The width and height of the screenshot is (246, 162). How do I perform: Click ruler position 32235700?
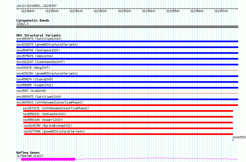point(221,11)
